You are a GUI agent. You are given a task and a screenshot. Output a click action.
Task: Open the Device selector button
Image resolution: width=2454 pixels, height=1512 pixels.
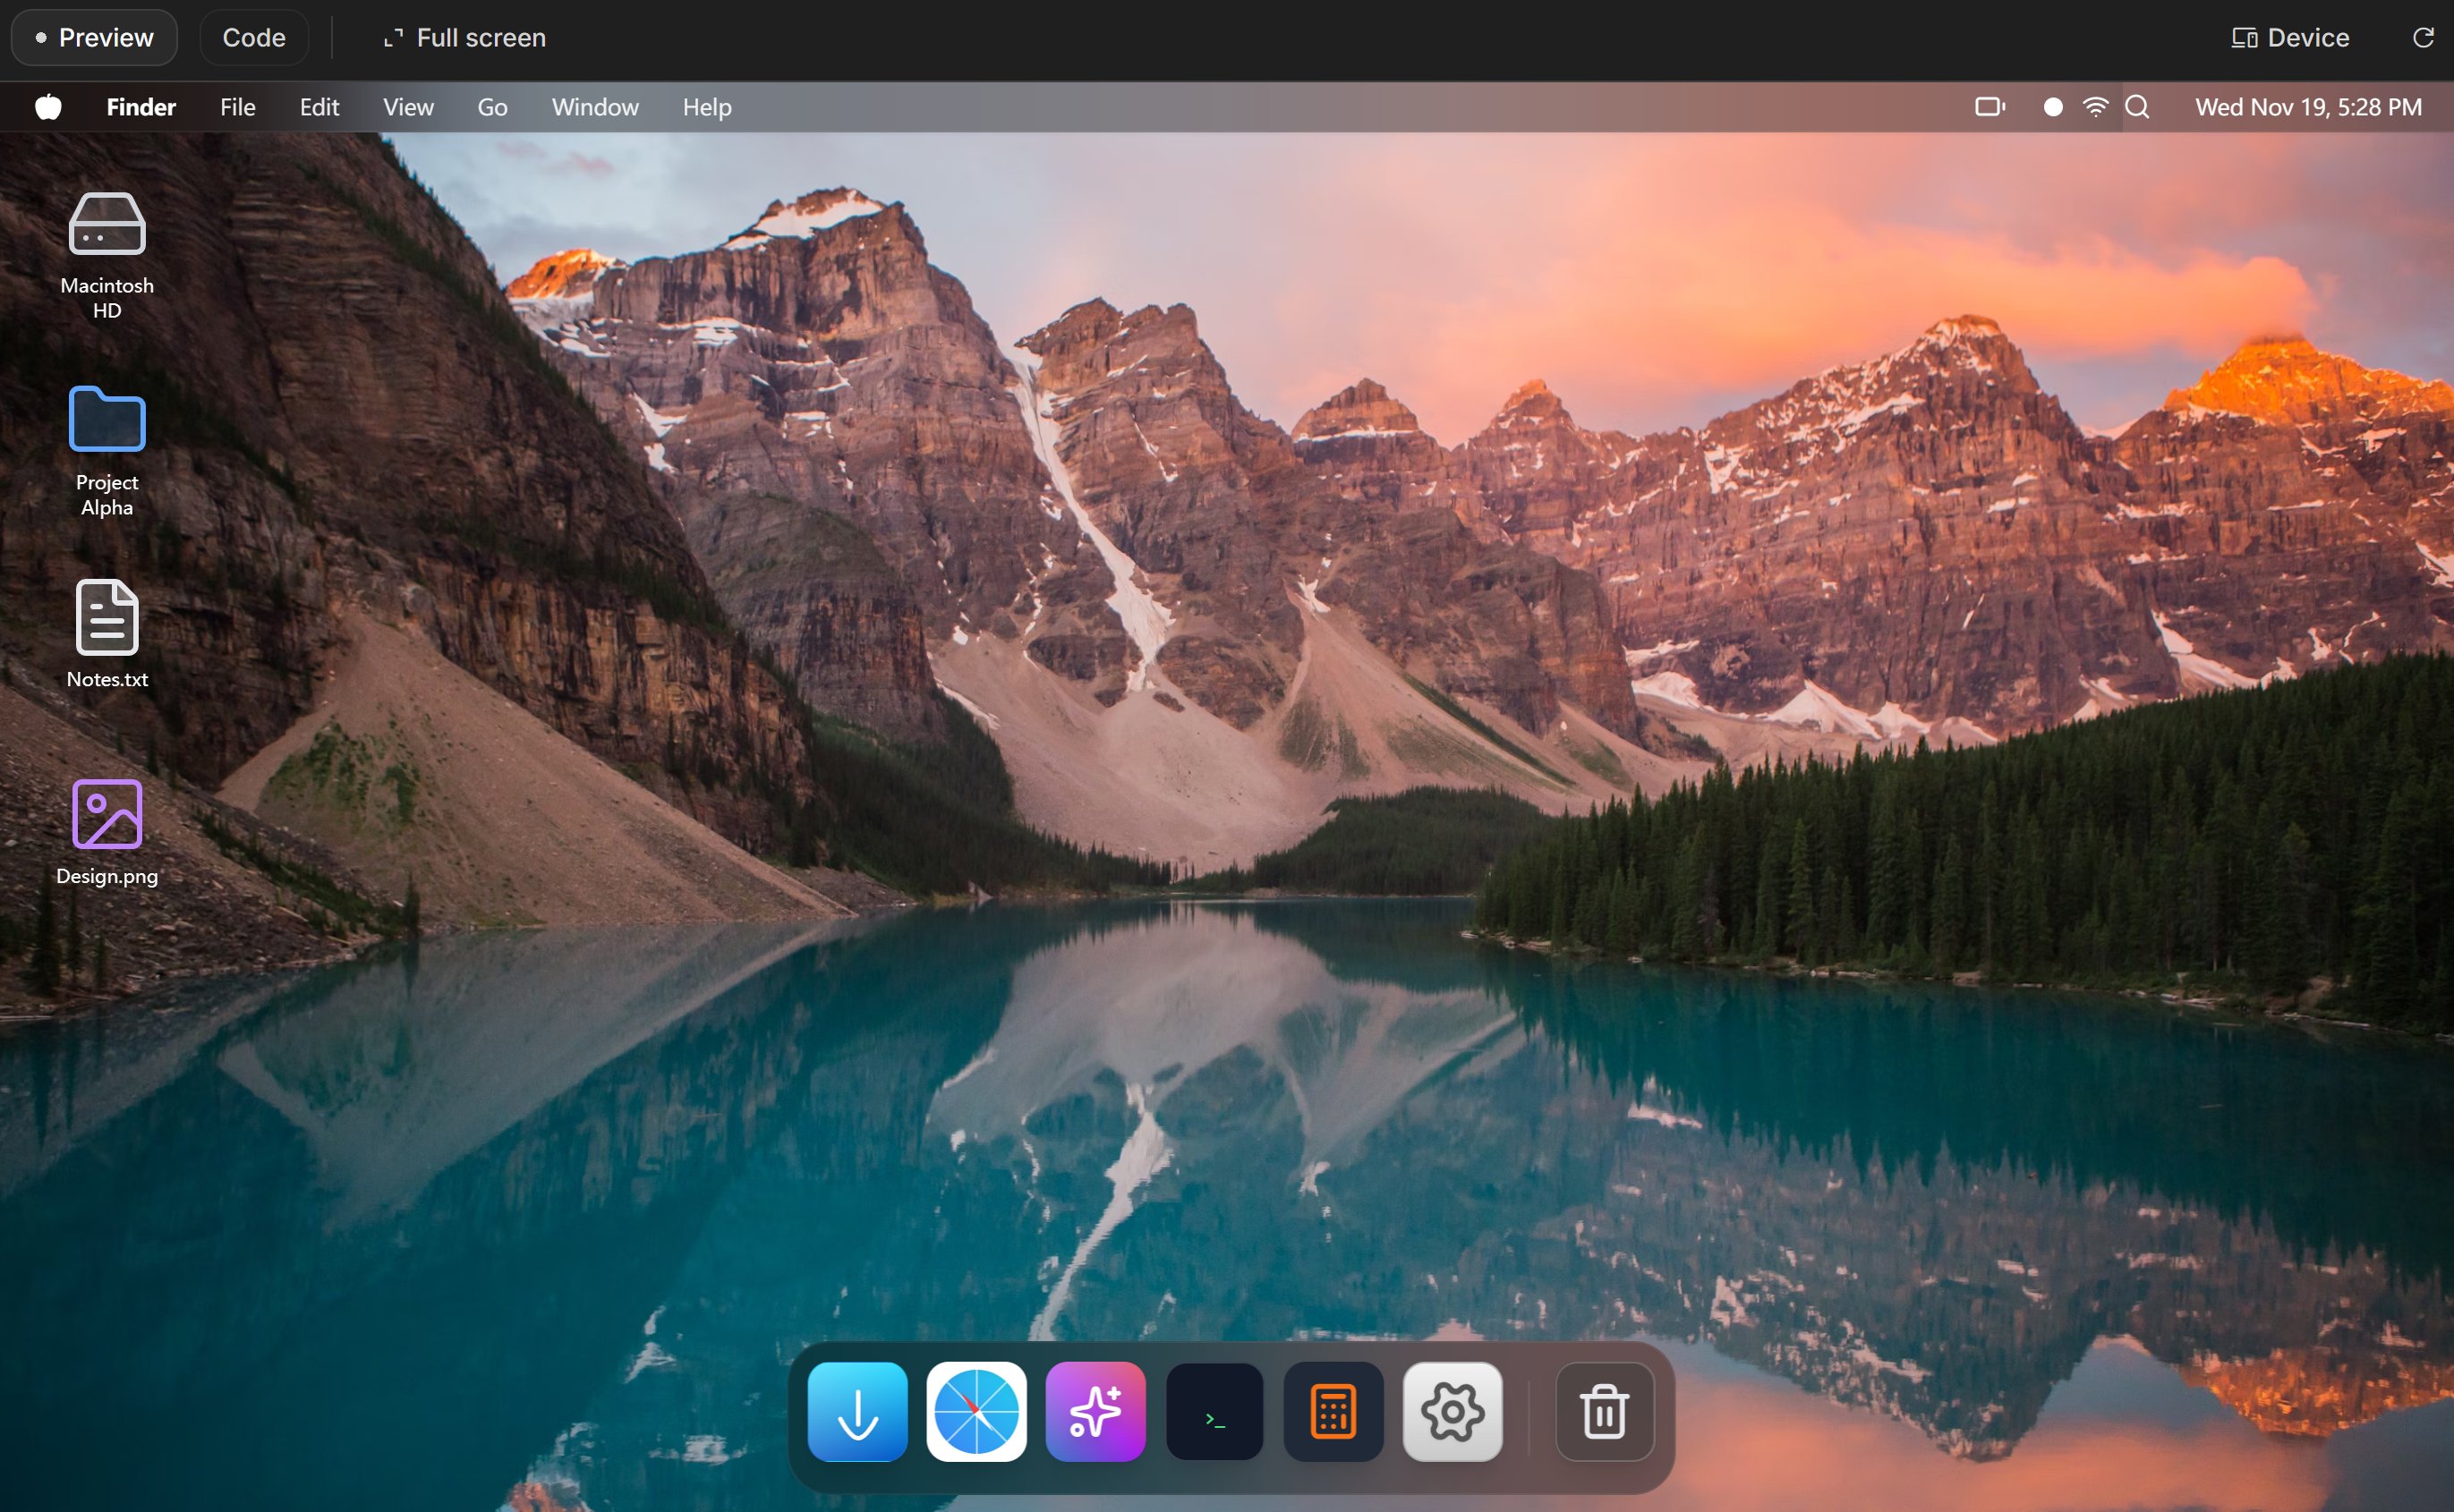click(x=2290, y=38)
